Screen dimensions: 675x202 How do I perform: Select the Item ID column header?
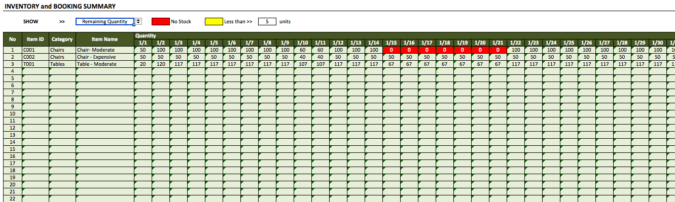pos(35,39)
